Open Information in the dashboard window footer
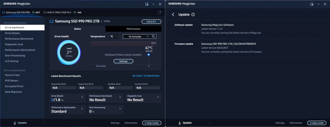The image size is (330, 127). pyautogui.click(x=131, y=123)
